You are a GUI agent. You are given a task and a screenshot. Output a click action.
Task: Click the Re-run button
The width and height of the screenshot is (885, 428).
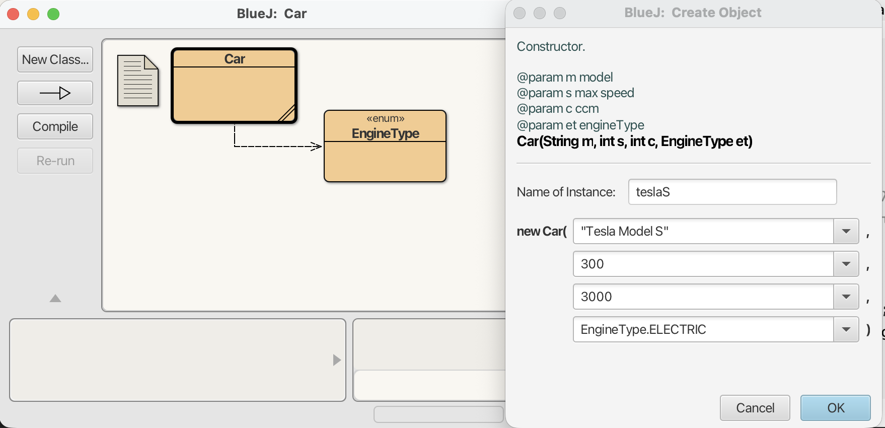(x=55, y=161)
